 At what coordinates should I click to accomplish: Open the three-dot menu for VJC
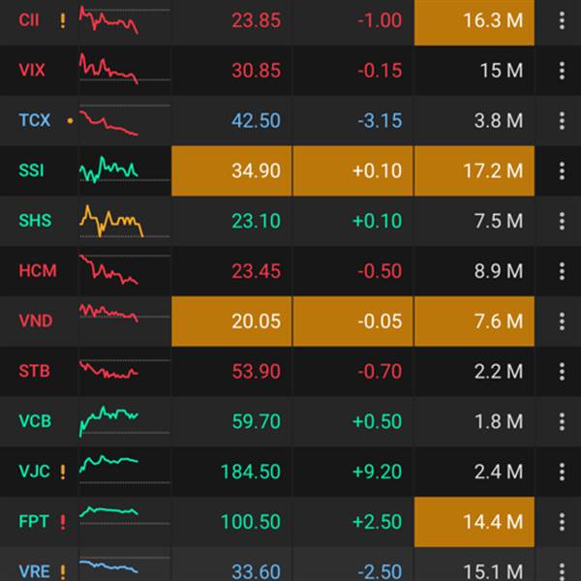(562, 472)
